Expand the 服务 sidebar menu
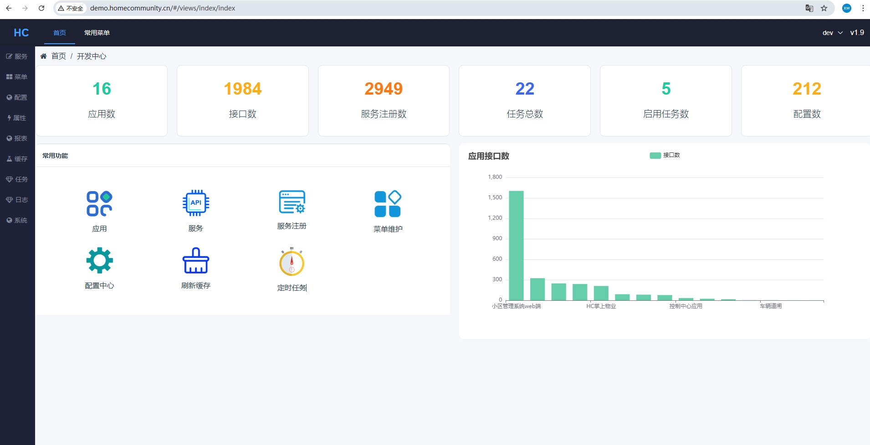Viewport: 870px width, 445px height. pyautogui.click(x=17, y=56)
